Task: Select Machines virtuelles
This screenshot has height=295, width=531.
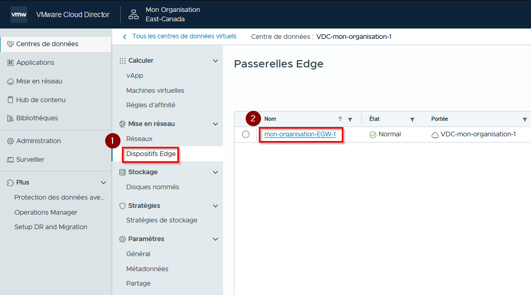Action: pyautogui.click(x=155, y=90)
